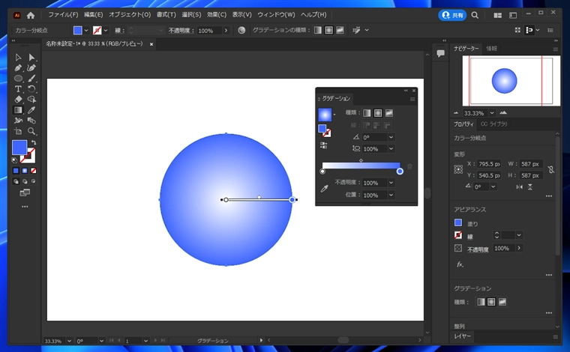Open the edit toolbar three-dots button
Screen dimensions: 570x352
coord(25,207)
